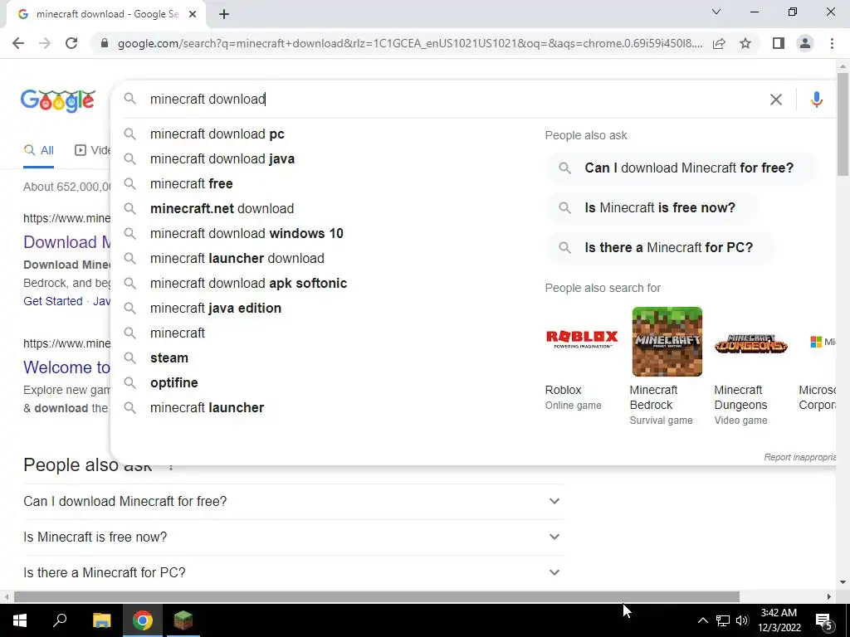Viewport: 850px width, 637px height.
Task: Open the "Welcome to" result title
Action: point(66,367)
